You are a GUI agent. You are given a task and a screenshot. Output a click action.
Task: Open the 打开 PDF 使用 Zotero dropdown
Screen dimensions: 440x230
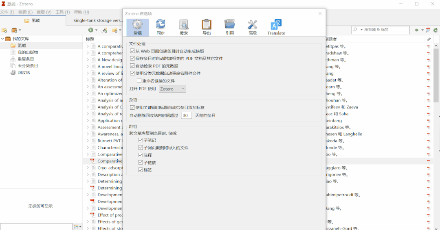point(172,89)
